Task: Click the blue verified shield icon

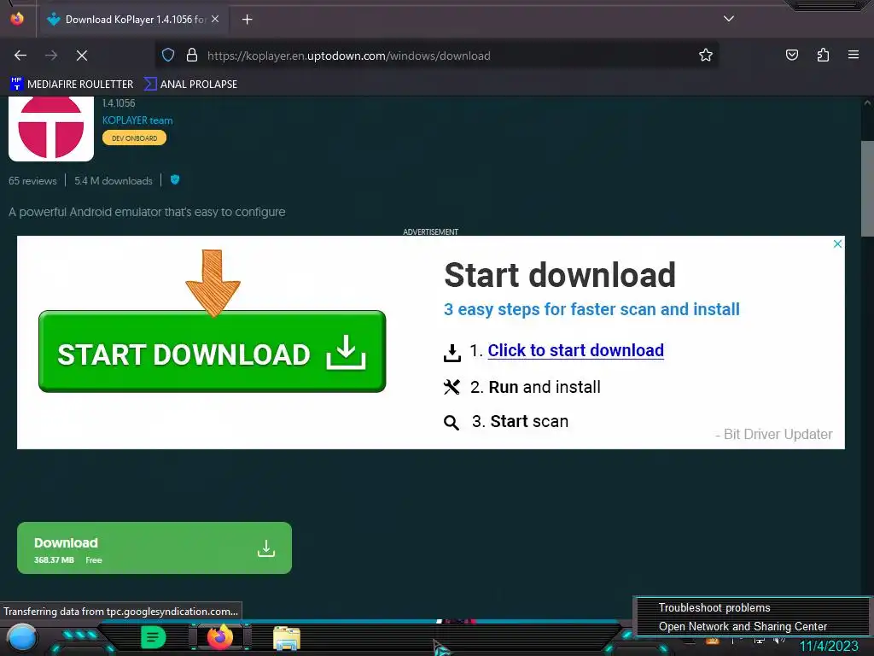Action: [x=175, y=179]
